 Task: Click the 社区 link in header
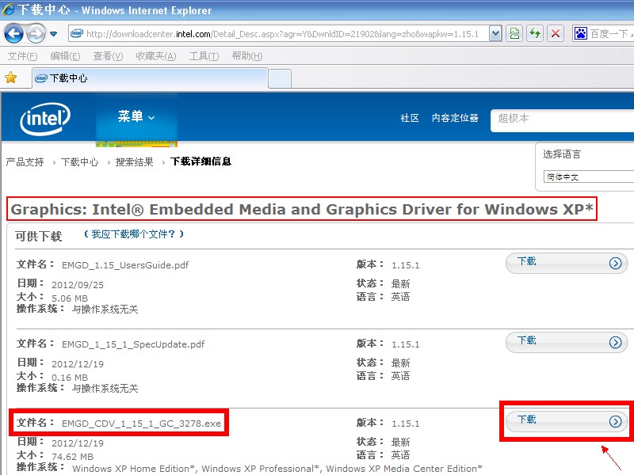click(410, 118)
